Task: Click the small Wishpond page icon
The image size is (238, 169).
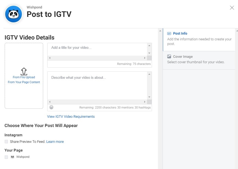Action: [x=13, y=157]
